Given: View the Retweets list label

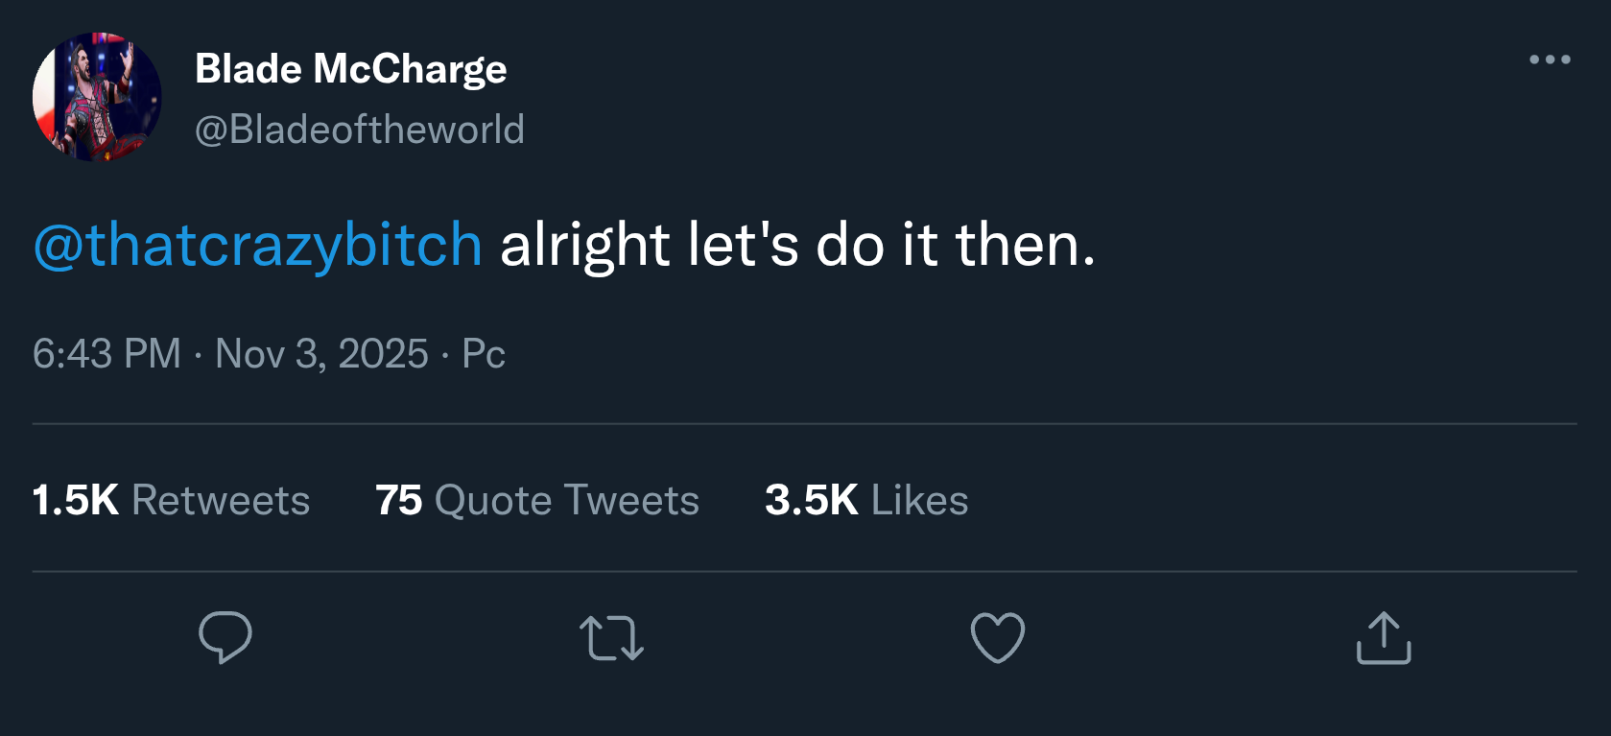Looking at the screenshot, I should 221,500.
